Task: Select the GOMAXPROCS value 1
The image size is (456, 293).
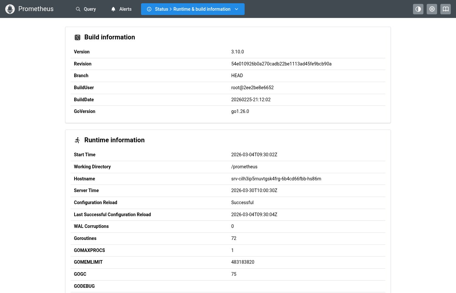Action: tap(233, 250)
